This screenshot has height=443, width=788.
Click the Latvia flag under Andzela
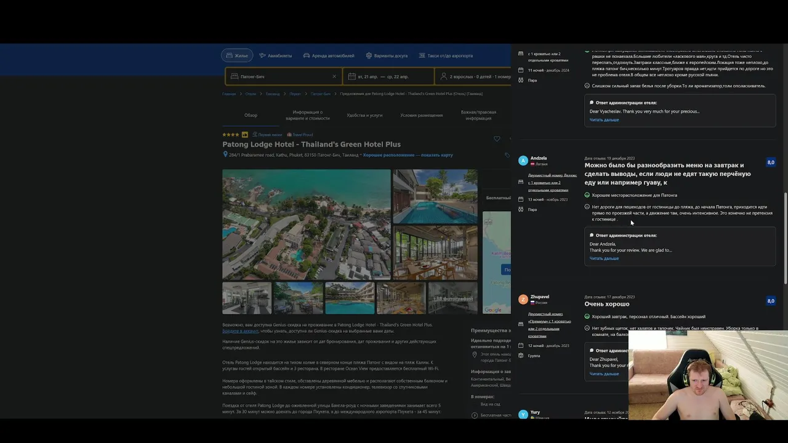(x=533, y=164)
